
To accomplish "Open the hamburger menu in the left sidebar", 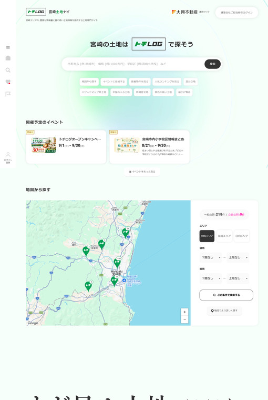I will click(x=8, y=47).
